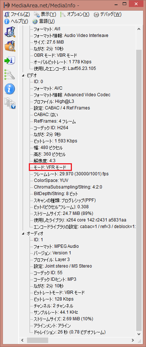Click the Options menu pencil icon
The height and width of the screenshot is (347, 146).
(x=63, y=14)
